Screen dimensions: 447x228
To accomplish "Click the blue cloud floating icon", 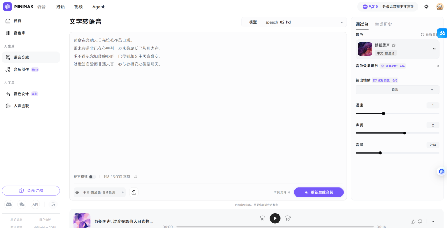I will click(x=442, y=33).
